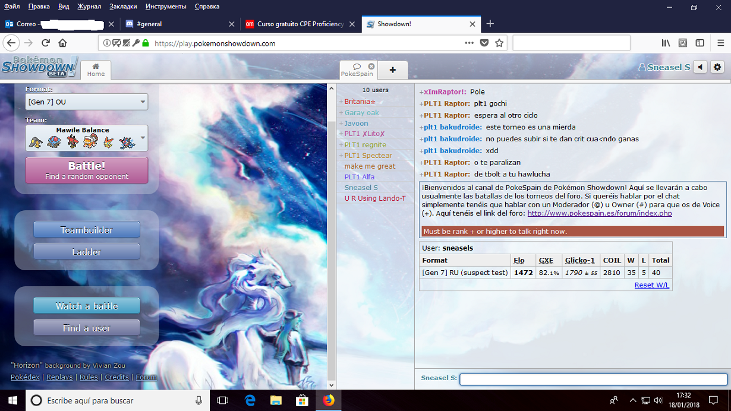Bookmark this page with the star
731x411 pixels.
point(499,43)
